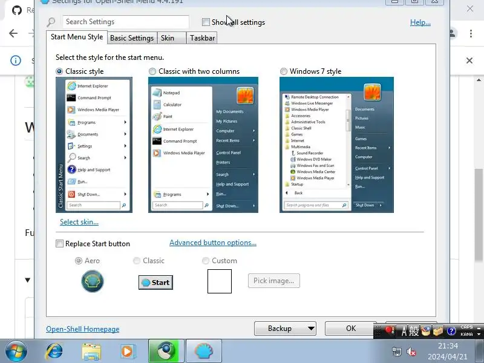The width and height of the screenshot is (484, 363).
Task: Launch Internet Explorer from taskbar
Action: click(54, 352)
